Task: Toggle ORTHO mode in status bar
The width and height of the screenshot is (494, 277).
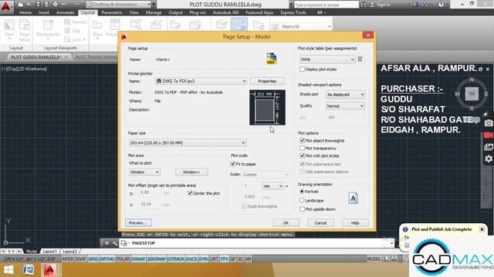Action: coord(107,259)
